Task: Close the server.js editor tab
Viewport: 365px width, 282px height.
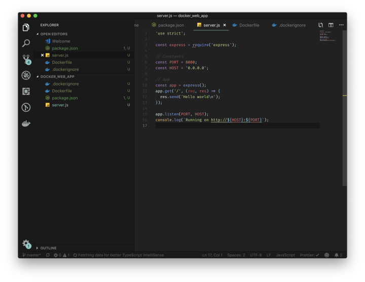Action: [225, 25]
